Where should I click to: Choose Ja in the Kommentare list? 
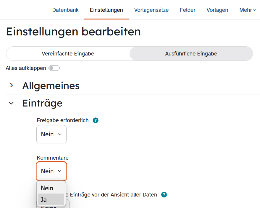51,199
